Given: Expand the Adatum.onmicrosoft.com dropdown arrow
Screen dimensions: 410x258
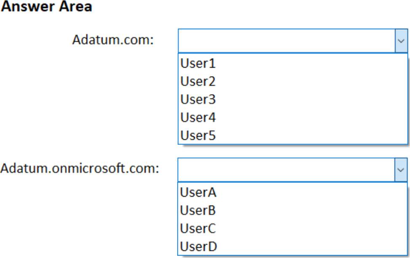Looking at the screenshot, I should (x=401, y=170).
